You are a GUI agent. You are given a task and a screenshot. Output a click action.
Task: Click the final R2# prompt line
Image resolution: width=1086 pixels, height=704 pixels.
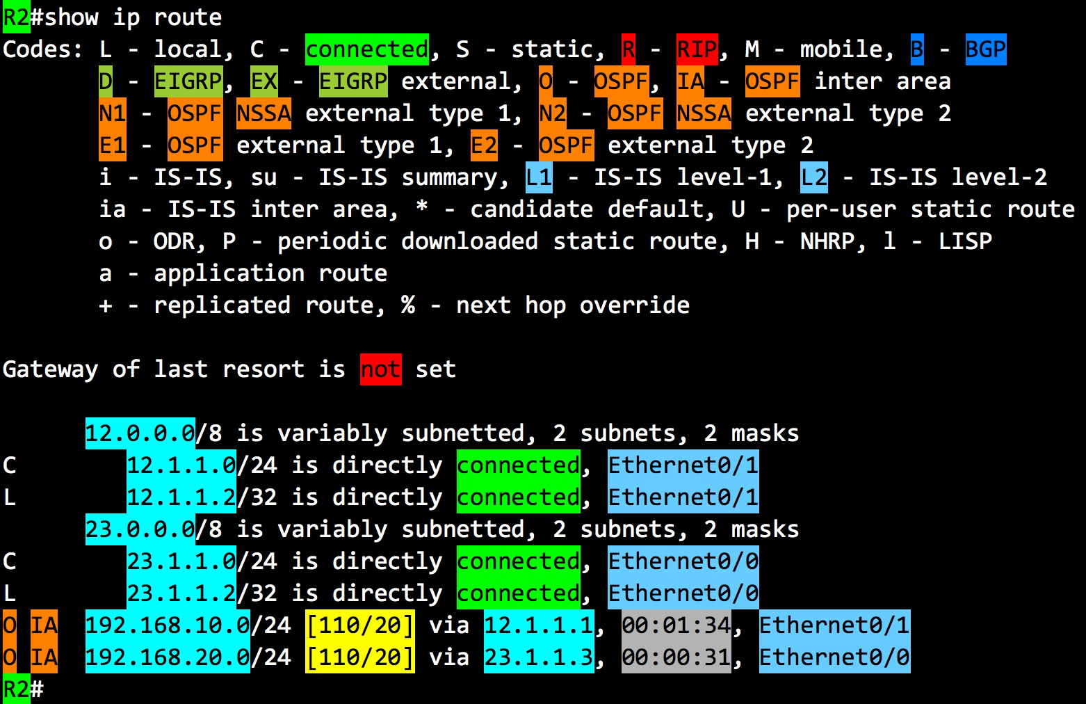pyautogui.click(x=24, y=689)
